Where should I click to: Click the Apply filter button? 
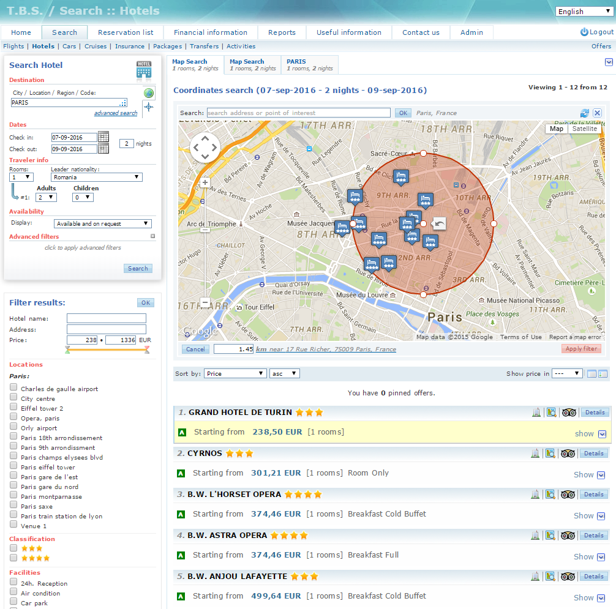[581, 349]
